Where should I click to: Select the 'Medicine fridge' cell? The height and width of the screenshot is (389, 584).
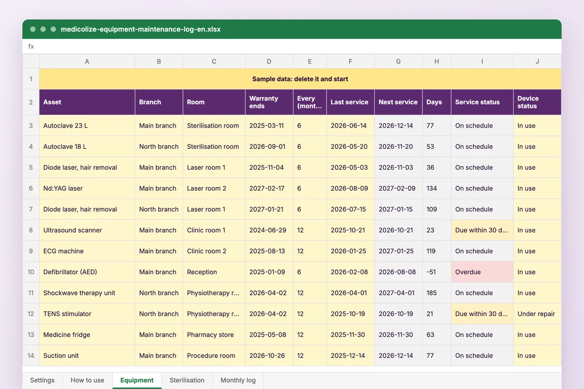click(x=87, y=335)
